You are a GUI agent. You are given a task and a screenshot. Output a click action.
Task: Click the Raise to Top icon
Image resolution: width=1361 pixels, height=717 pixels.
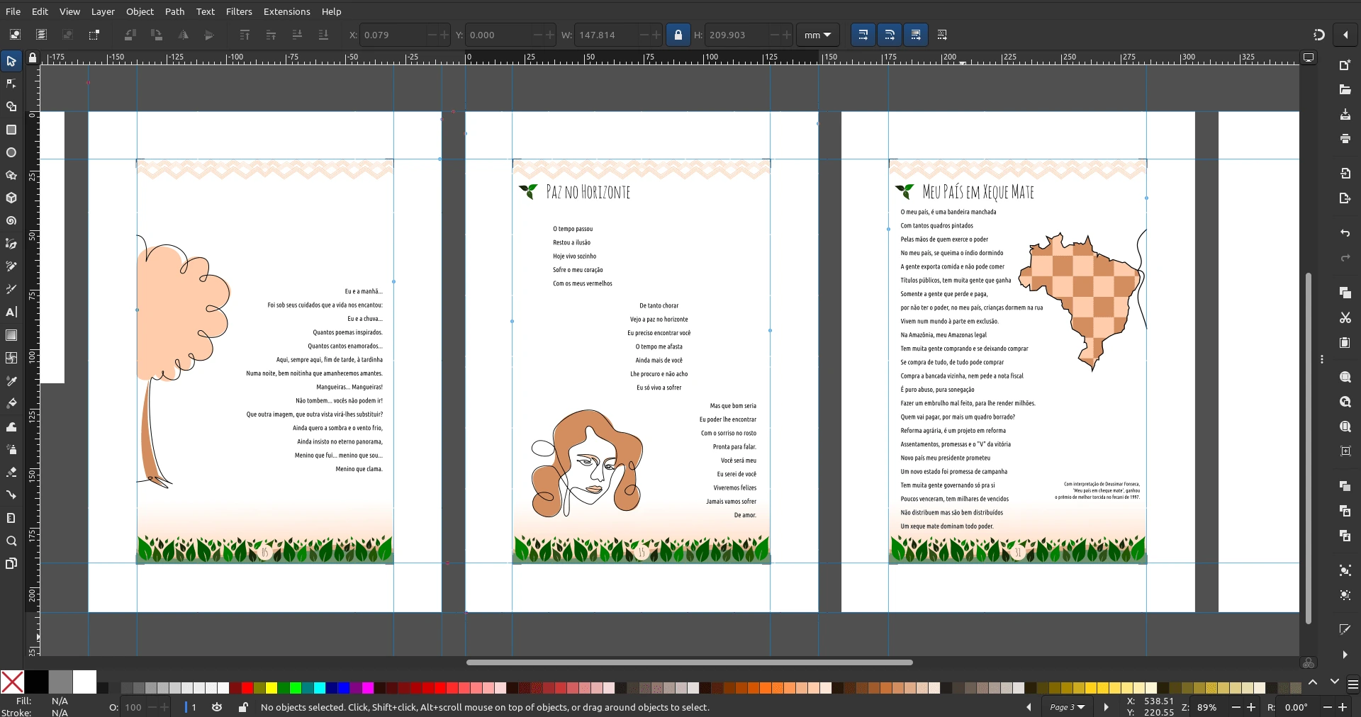(245, 35)
